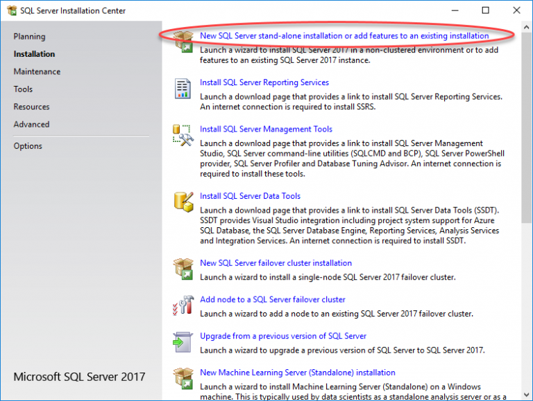Open the Planning section

pyautogui.click(x=29, y=37)
